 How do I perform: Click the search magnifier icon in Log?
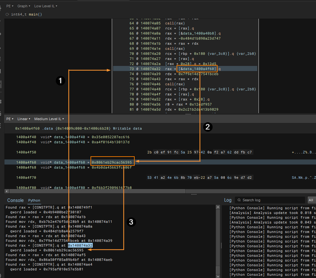coord(239,200)
